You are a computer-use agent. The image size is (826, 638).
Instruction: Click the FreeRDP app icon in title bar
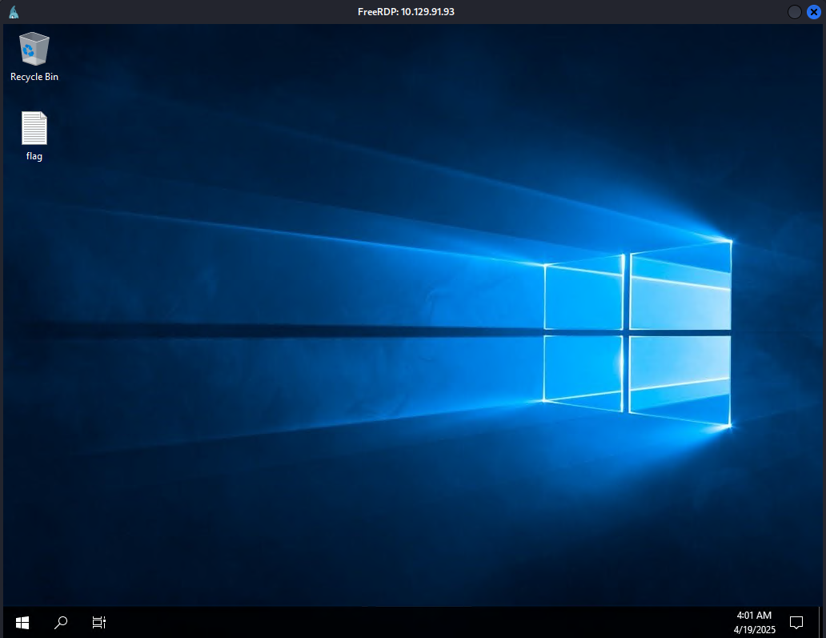[x=14, y=12]
